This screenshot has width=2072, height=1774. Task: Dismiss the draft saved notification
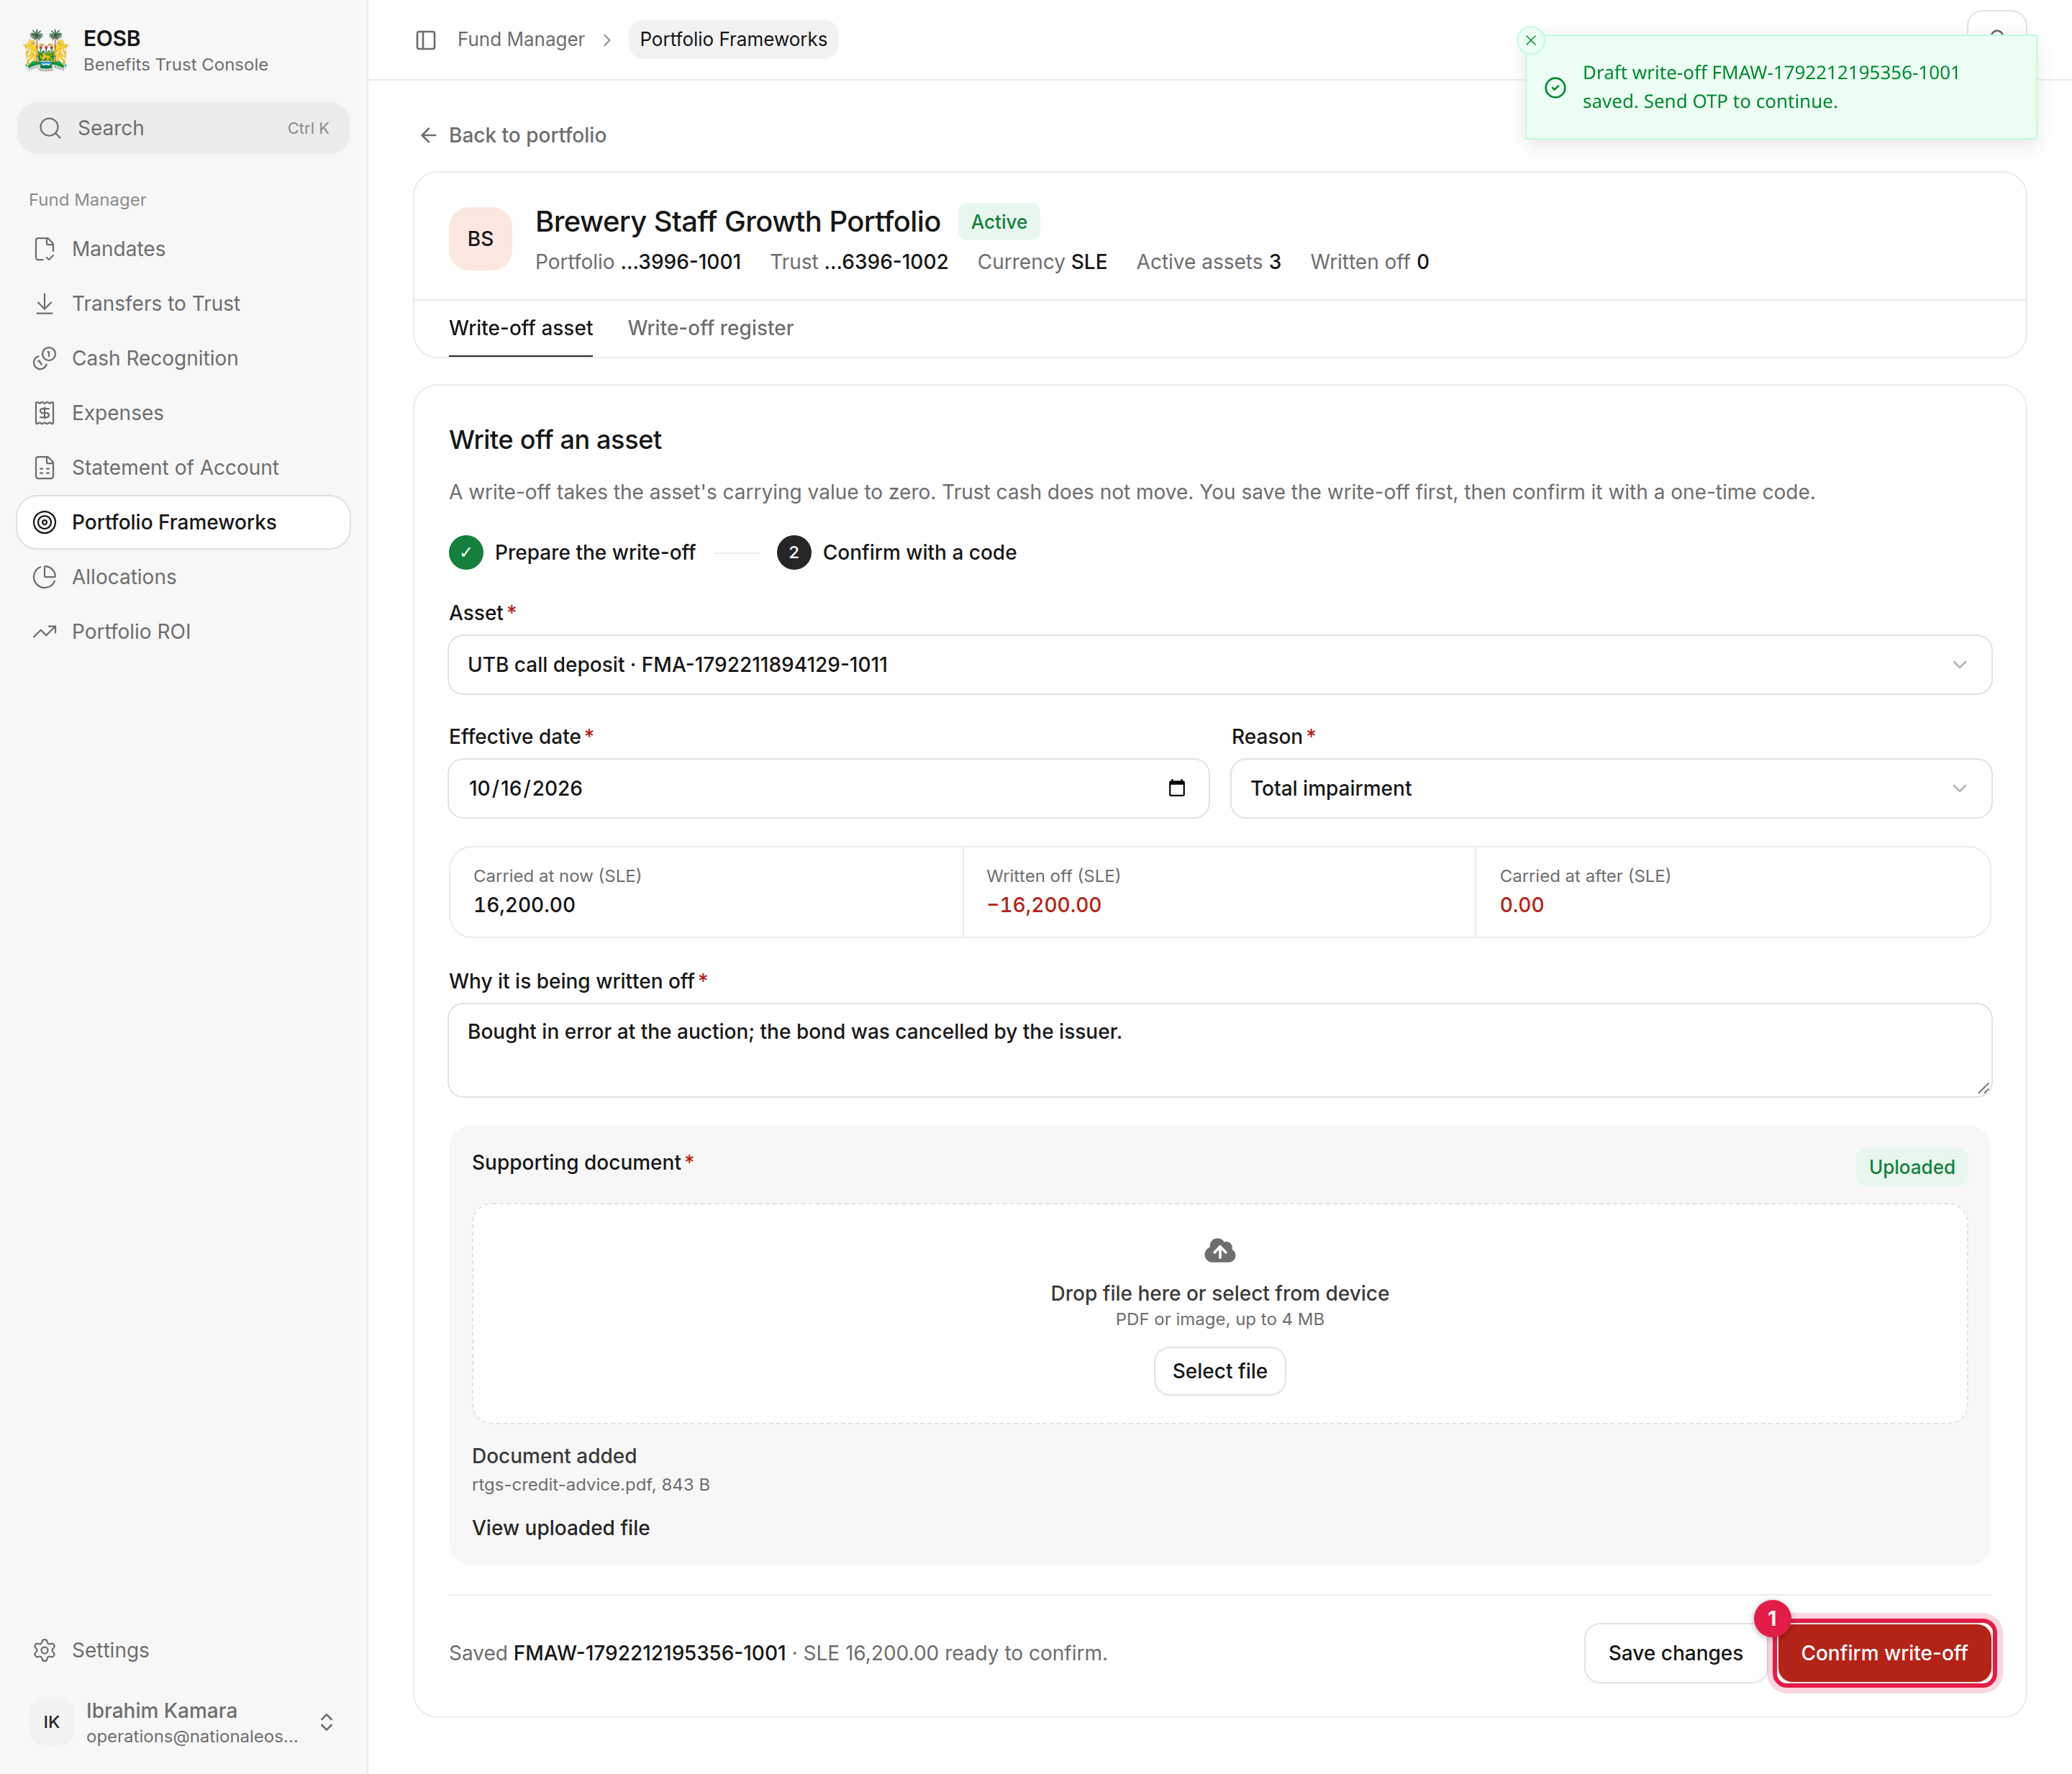click(1530, 40)
